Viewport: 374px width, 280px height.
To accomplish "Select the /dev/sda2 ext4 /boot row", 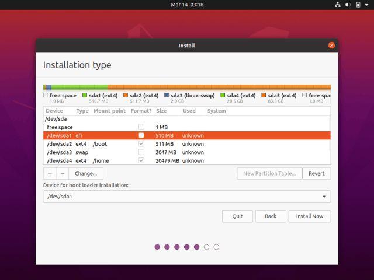I will point(187,144).
